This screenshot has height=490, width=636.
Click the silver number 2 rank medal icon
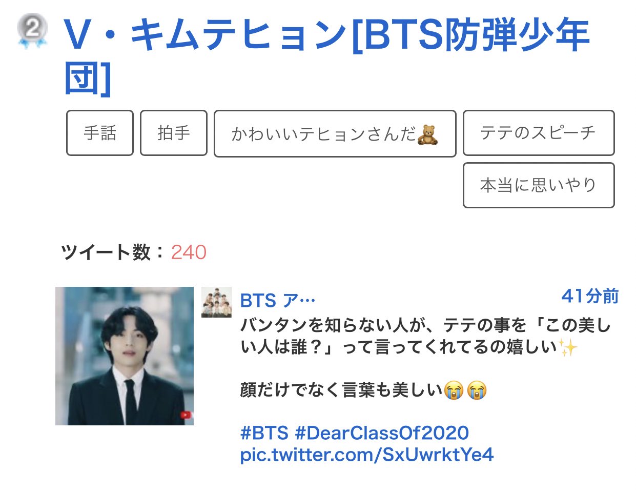[x=32, y=31]
